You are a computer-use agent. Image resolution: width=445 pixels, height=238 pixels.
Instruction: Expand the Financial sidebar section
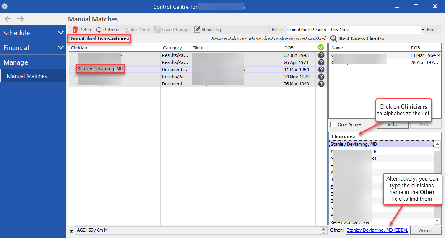[x=60, y=48]
